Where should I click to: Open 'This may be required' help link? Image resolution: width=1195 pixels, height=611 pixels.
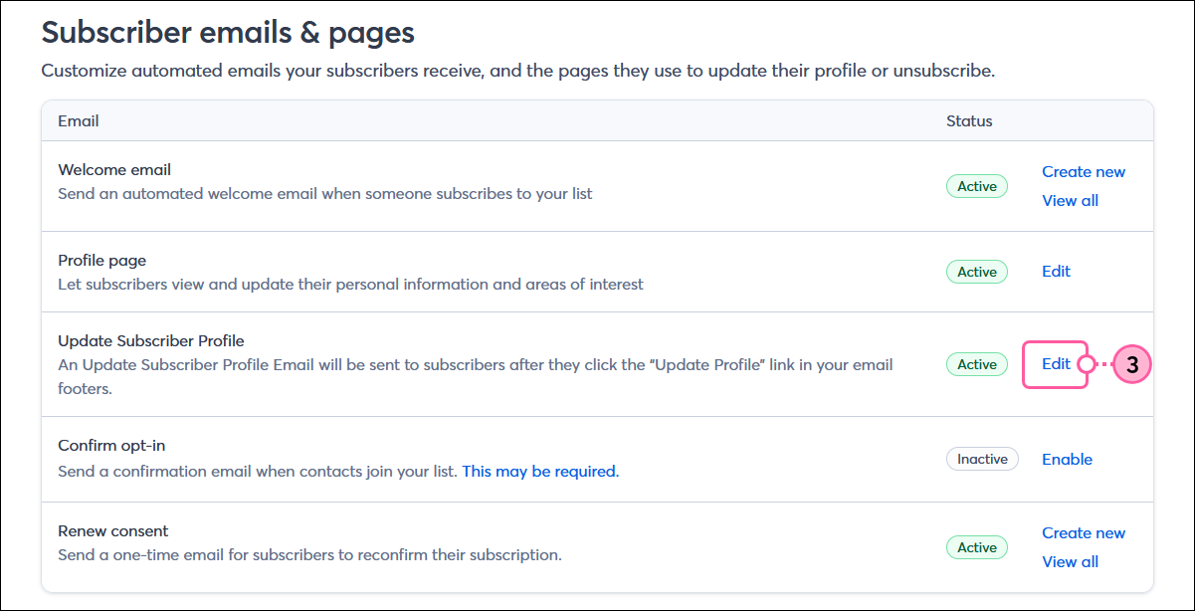tap(539, 471)
